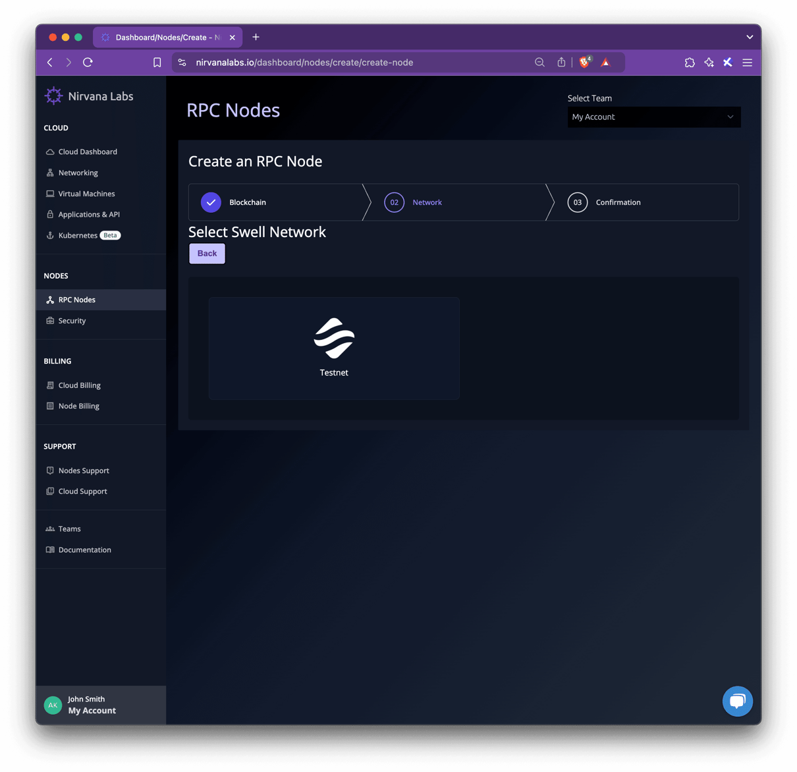Click the share page icon
The image size is (797, 772).
point(561,63)
